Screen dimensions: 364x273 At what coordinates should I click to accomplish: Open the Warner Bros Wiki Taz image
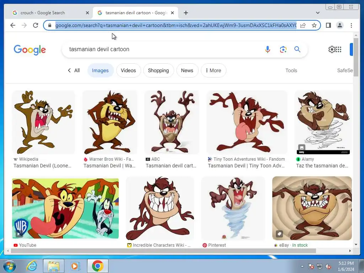tap(110, 122)
